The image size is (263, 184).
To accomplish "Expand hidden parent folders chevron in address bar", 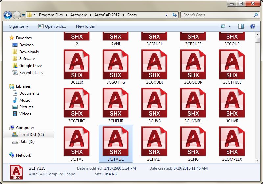I will 35,15.
